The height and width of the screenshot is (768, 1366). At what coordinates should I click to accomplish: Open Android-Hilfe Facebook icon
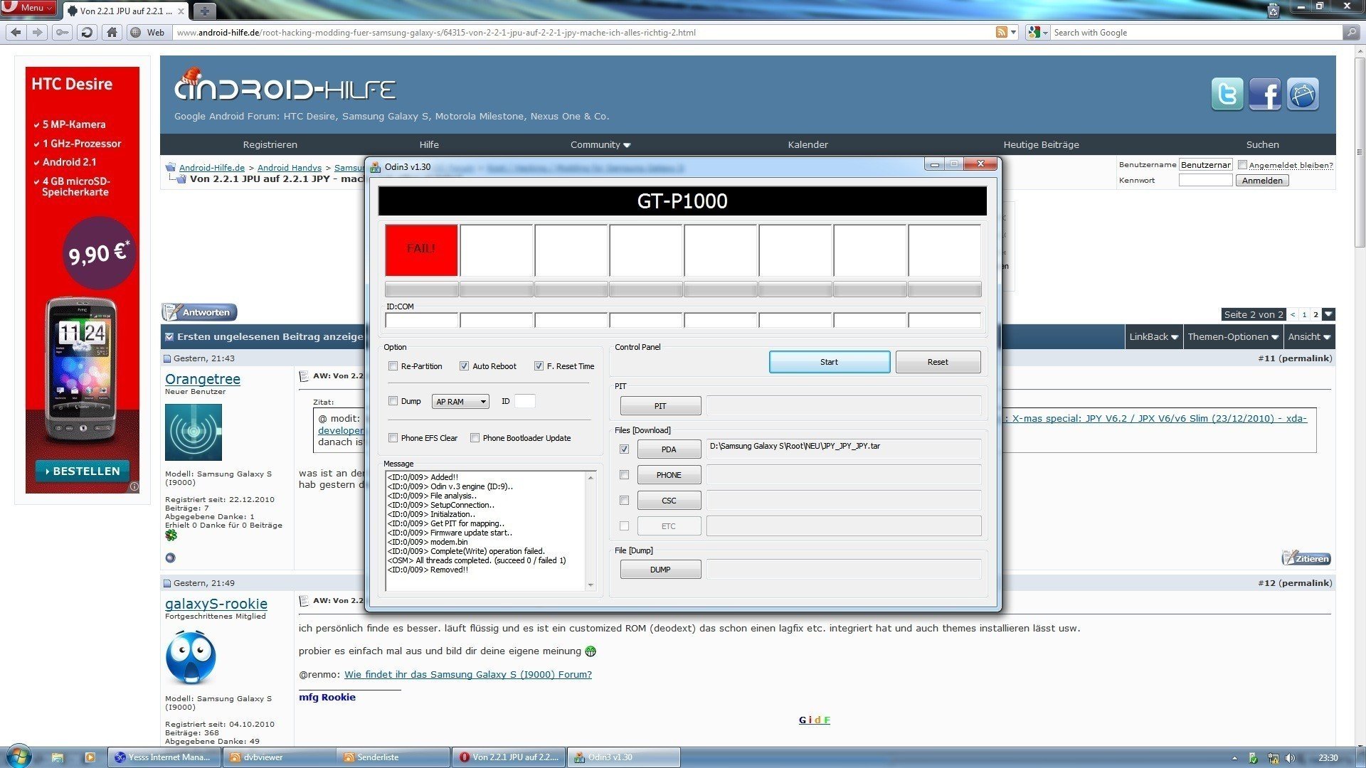[1265, 94]
